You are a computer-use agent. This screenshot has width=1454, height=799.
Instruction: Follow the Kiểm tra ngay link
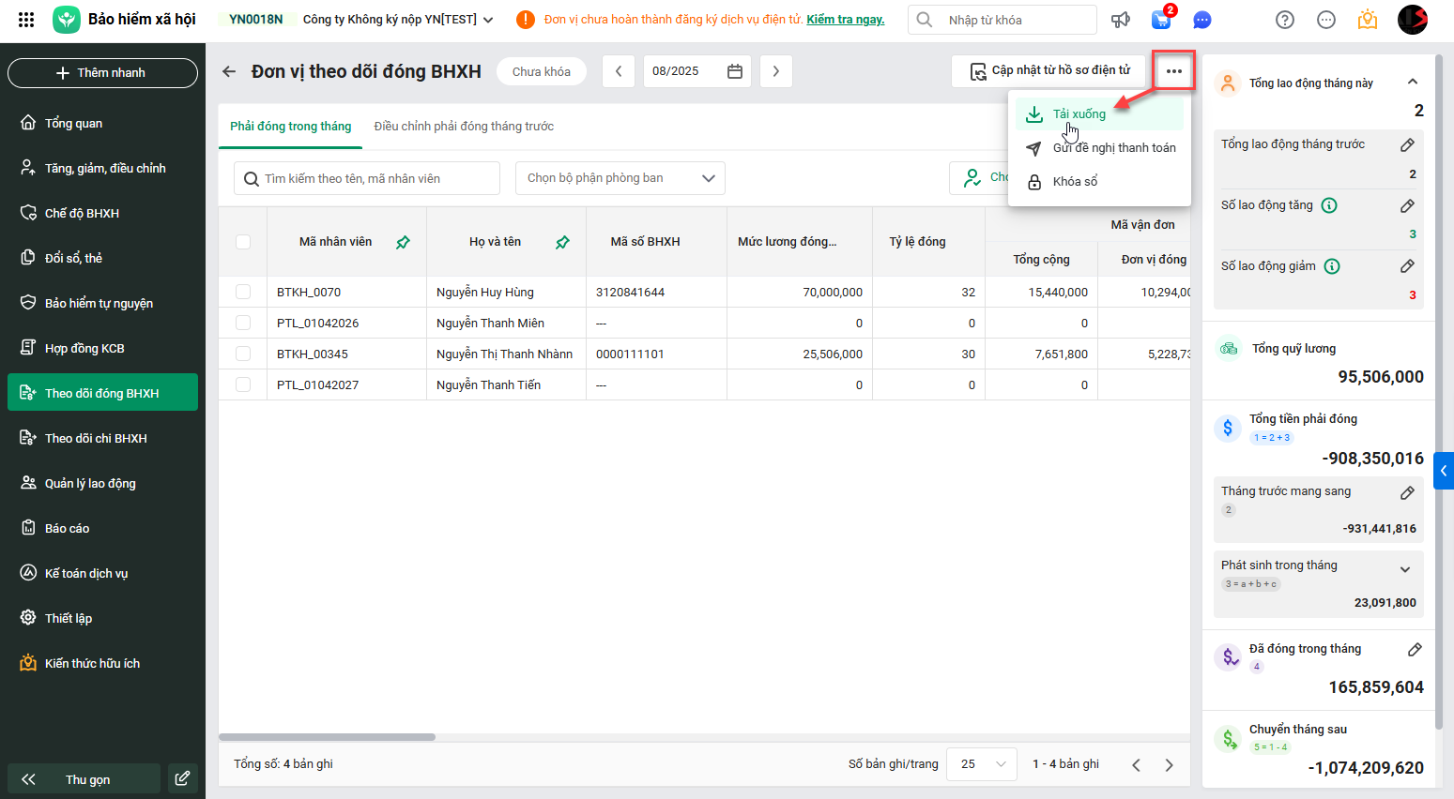pos(845,20)
